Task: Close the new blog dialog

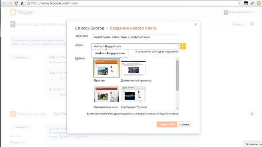Action: pyautogui.click(x=196, y=24)
